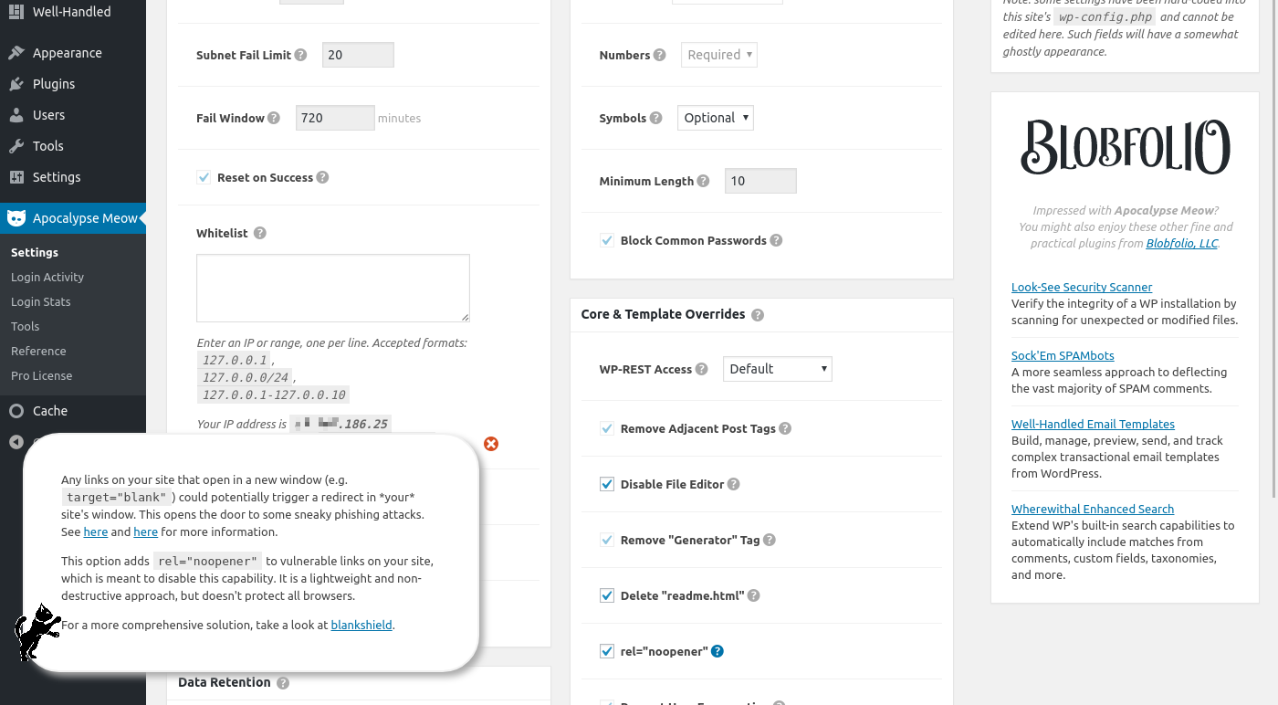Go to Login Stats submenu
Viewport: 1278px width, 705px height.
click(x=41, y=301)
